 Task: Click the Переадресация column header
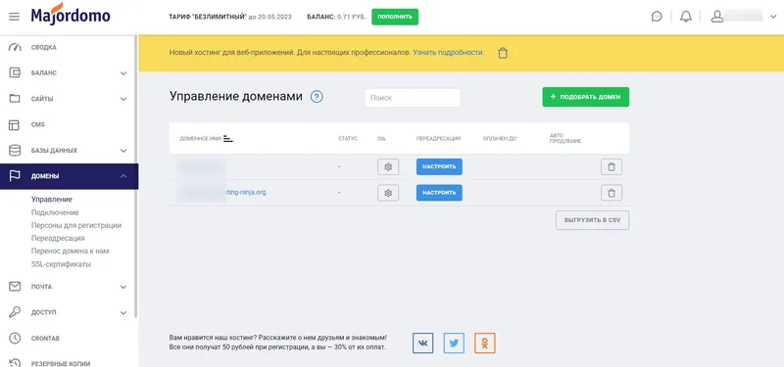(438, 138)
